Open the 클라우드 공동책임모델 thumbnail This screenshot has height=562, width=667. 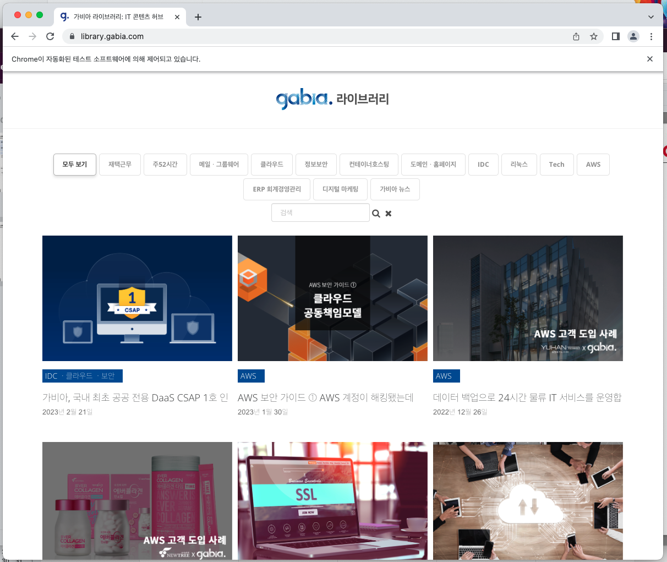332,298
